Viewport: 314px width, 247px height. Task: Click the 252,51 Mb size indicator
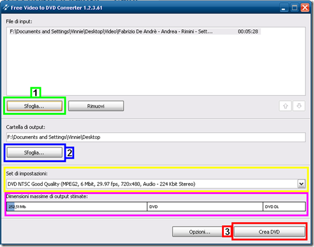17,207
